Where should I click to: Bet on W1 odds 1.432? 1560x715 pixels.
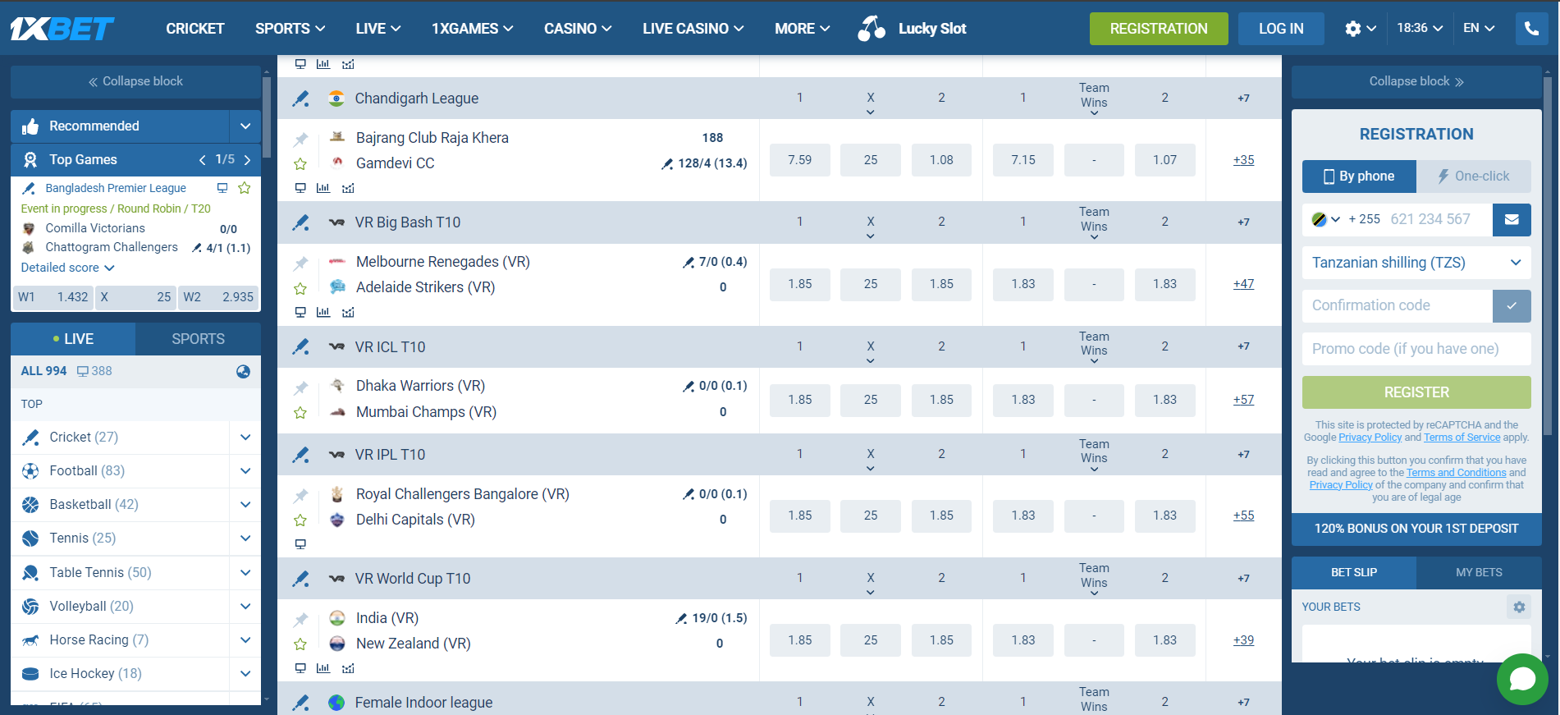point(53,297)
